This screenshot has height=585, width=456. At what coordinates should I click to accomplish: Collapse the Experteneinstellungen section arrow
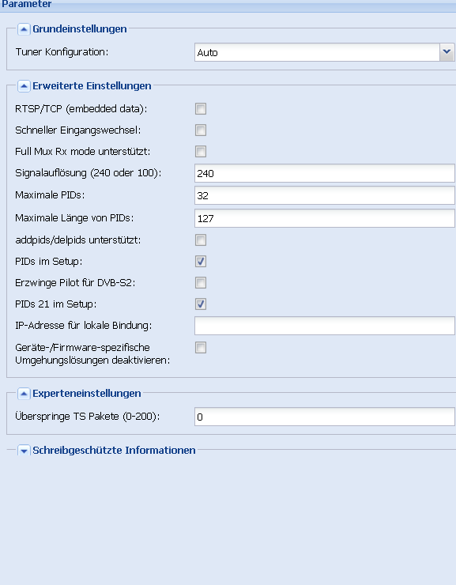(x=24, y=394)
